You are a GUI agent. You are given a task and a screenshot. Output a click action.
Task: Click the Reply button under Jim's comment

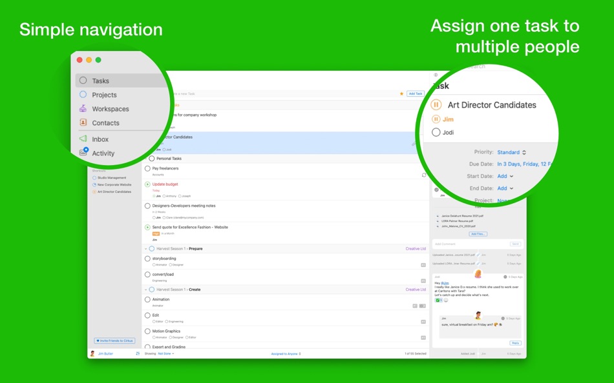point(515,343)
